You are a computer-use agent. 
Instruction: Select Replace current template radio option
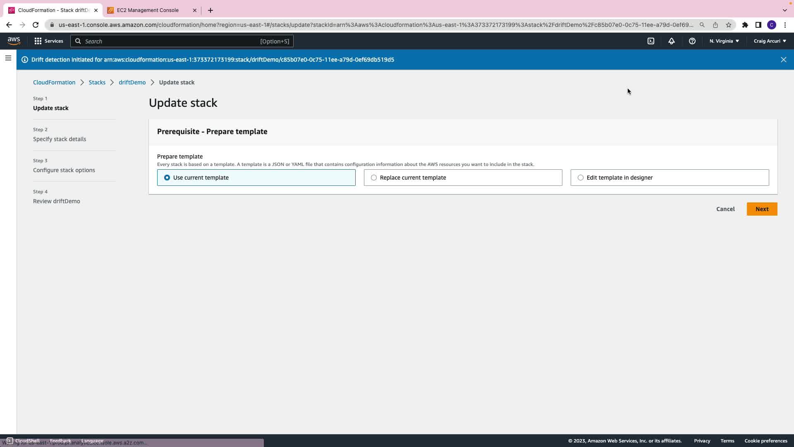click(x=374, y=178)
